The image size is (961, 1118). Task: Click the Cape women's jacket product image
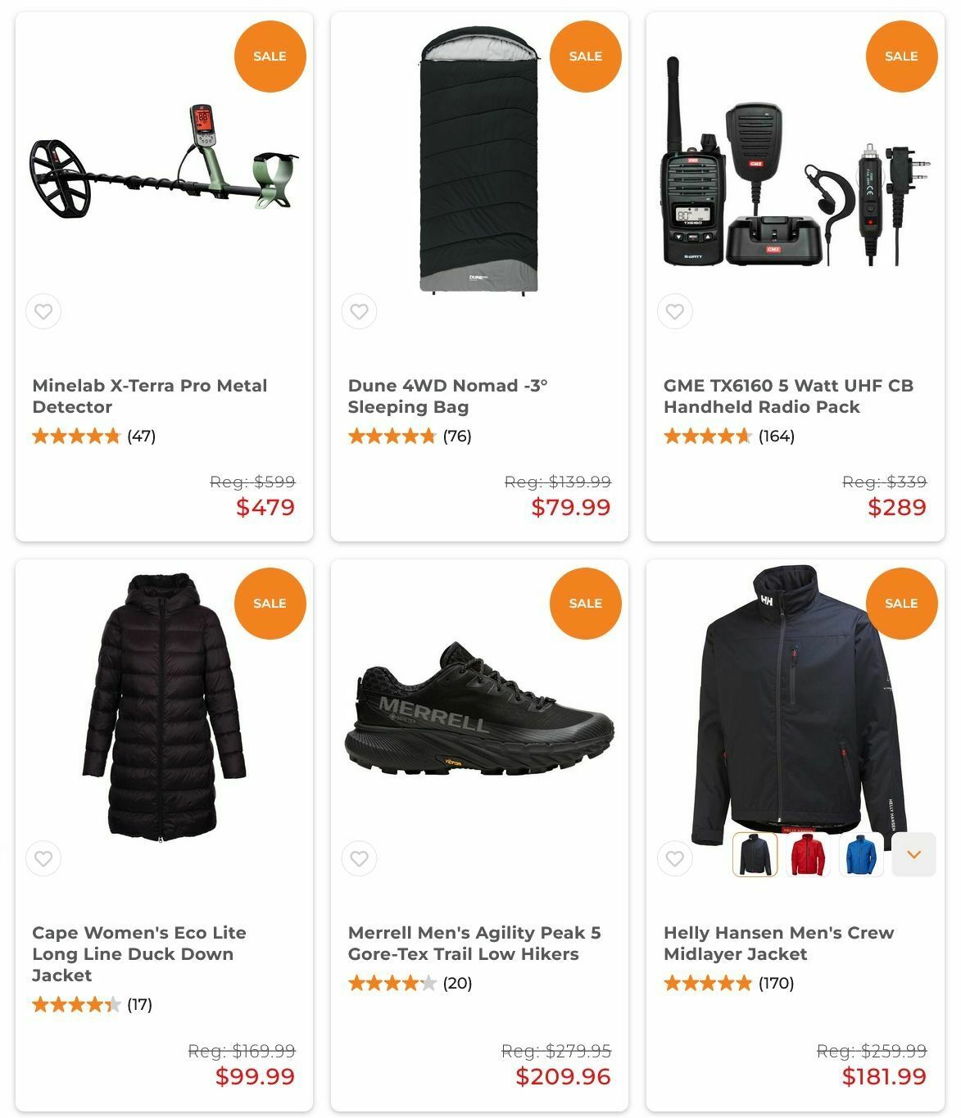164,708
